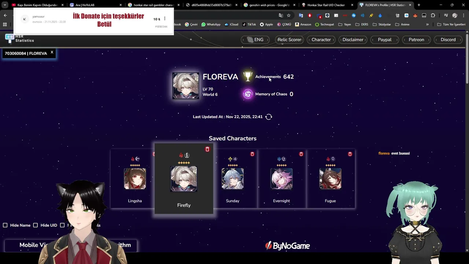Toggle the Hide Name checkbox
Viewport: 469px width, 264px height.
pos(5,225)
